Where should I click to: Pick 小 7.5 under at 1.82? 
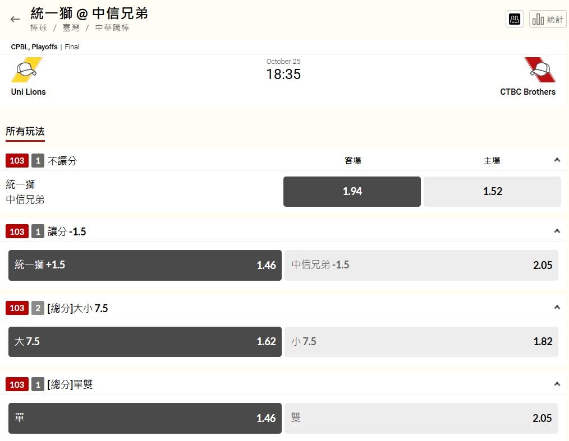(421, 342)
